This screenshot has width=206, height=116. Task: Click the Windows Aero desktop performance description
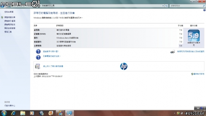pyautogui.click(x=67, y=38)
